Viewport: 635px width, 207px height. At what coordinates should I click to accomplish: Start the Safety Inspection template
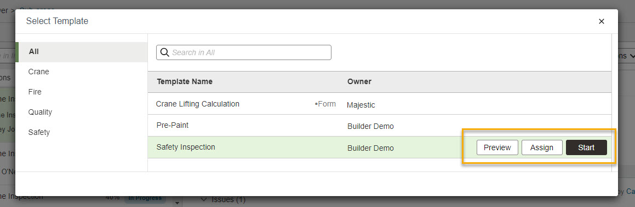tap(586, 147)
